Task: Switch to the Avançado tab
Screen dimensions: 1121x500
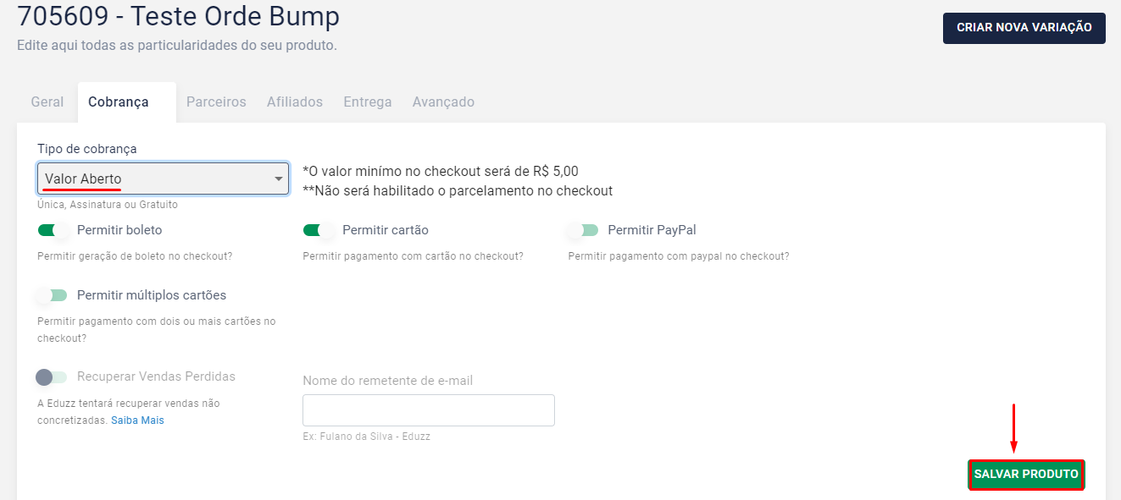Action: [443, 102]
